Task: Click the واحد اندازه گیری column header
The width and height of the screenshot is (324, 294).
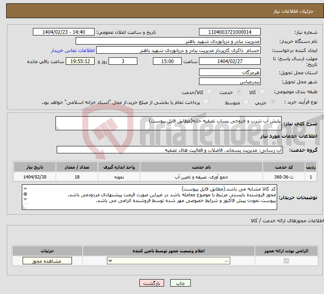Action: pyautogui.click(x=119, y=167)
